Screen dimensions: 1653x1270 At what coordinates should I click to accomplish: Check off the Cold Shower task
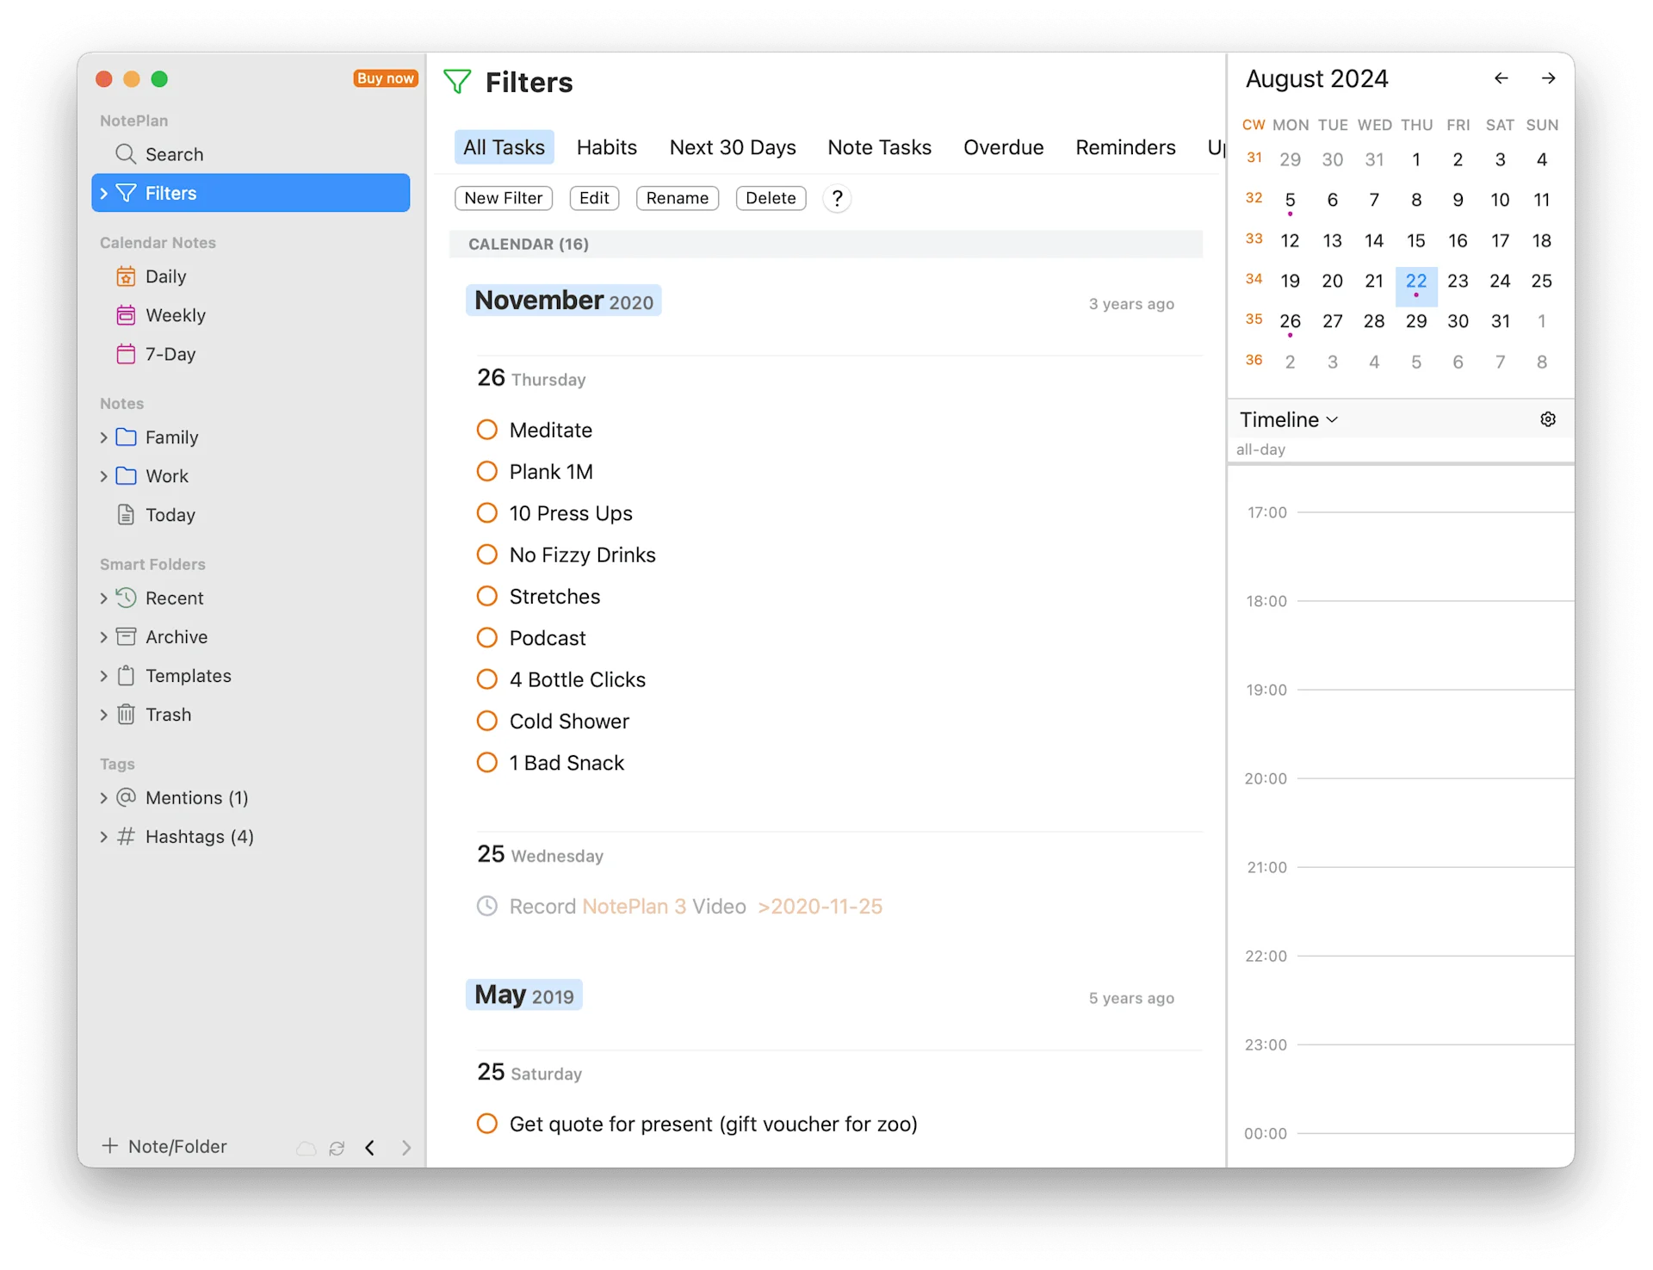(487, 721)
